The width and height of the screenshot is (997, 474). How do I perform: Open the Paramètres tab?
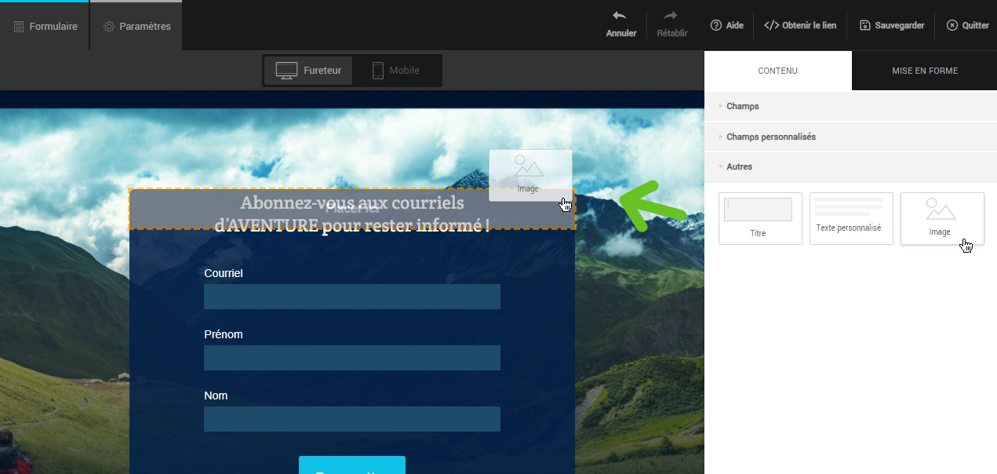136,26
